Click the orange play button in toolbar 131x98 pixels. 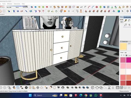coord(65,11)
